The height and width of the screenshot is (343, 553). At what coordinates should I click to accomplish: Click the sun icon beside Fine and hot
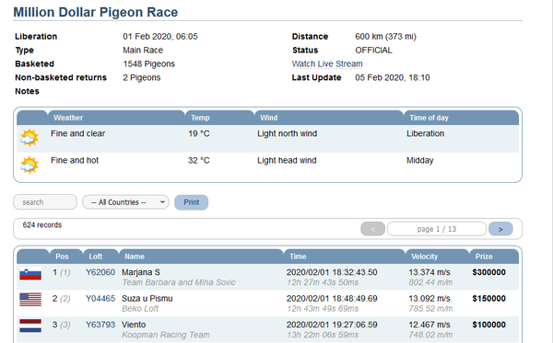(x=29, y=165)
